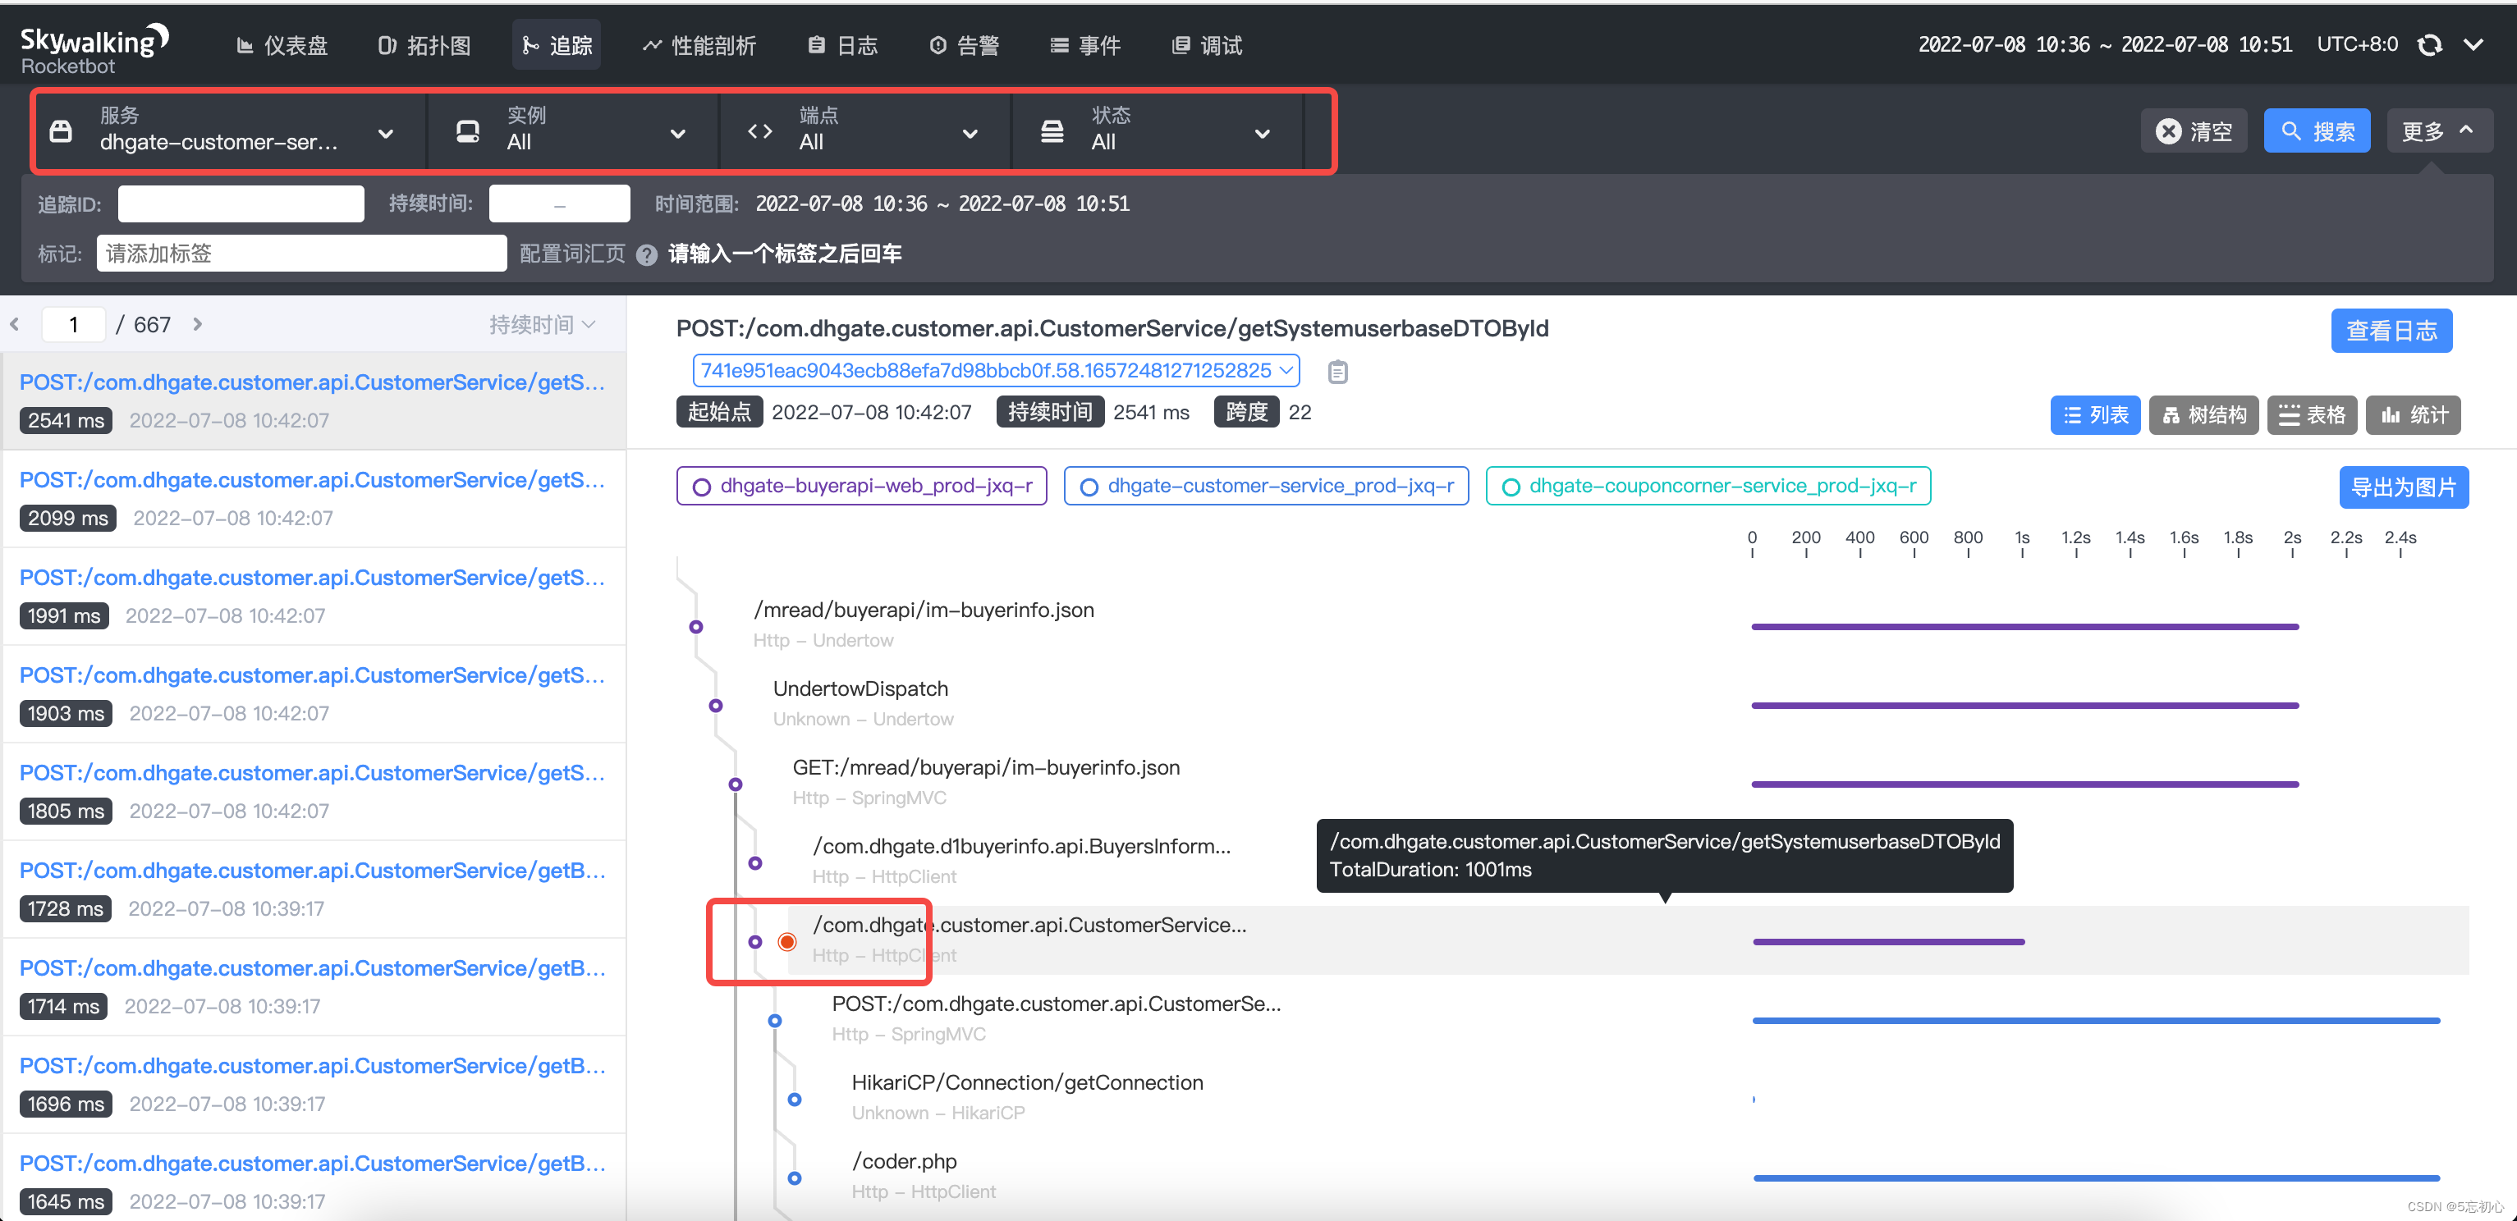Open the trace ID selector dropdown
The height and width of the screenshot is (1221, 2517).
coord(996,371)
